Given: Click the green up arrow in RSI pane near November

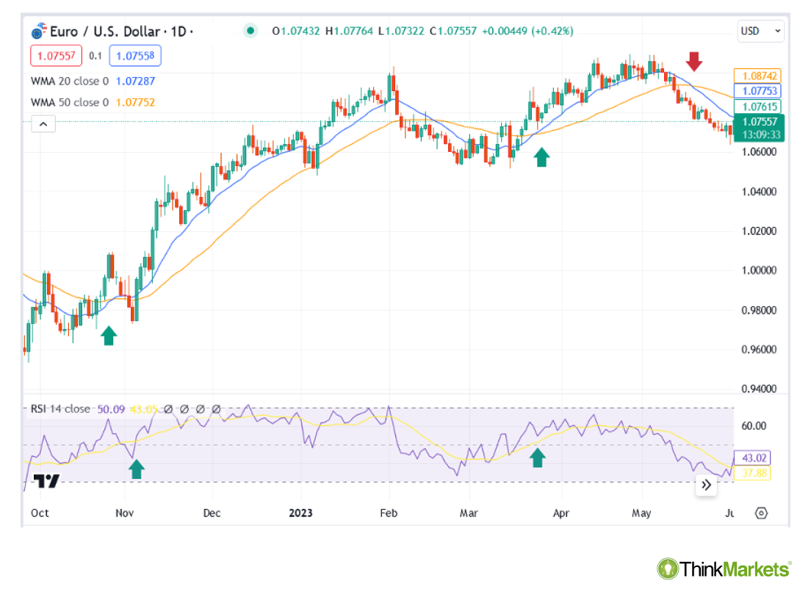Looking at the screenshot, I should click(137, 469).
